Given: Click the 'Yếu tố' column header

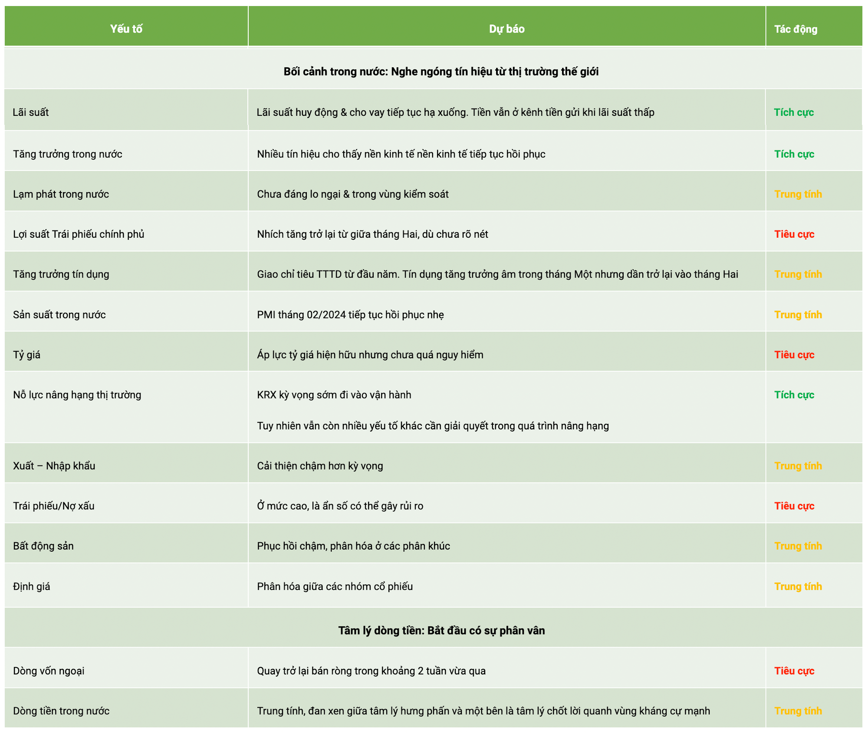Looking at the screenshot, I should pos(126,29).
